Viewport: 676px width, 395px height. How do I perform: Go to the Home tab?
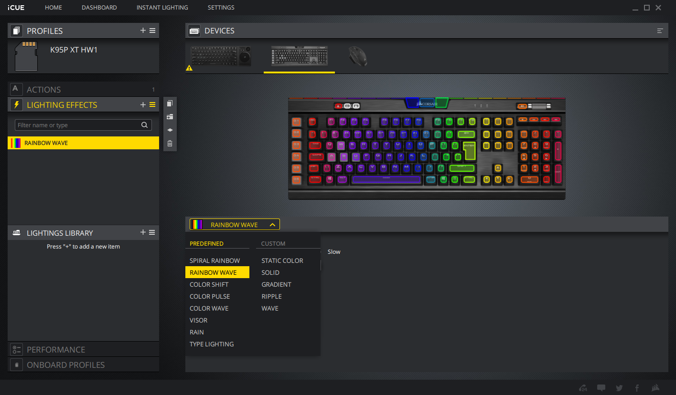[x=54, y=8]
